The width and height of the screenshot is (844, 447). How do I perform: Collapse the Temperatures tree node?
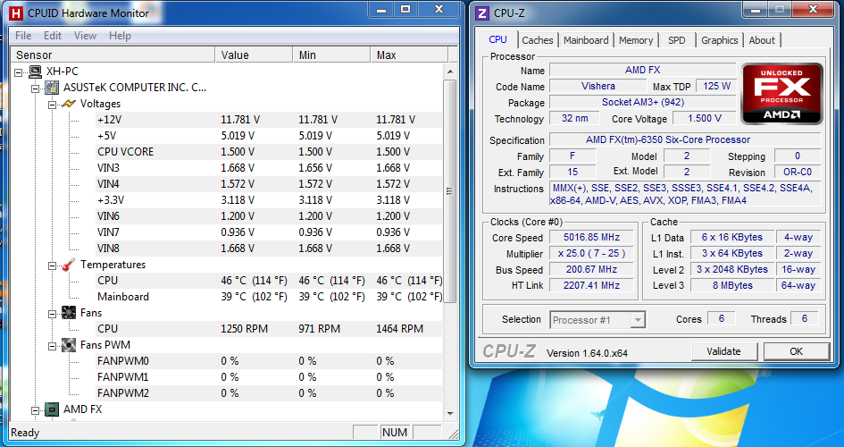coord(52,265)
